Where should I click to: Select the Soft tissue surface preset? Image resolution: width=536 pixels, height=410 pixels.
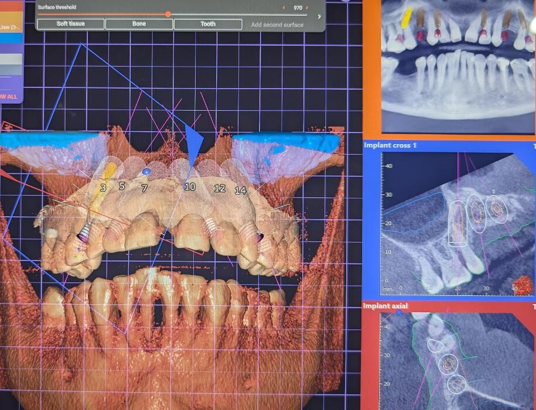[x=70, y=24]
